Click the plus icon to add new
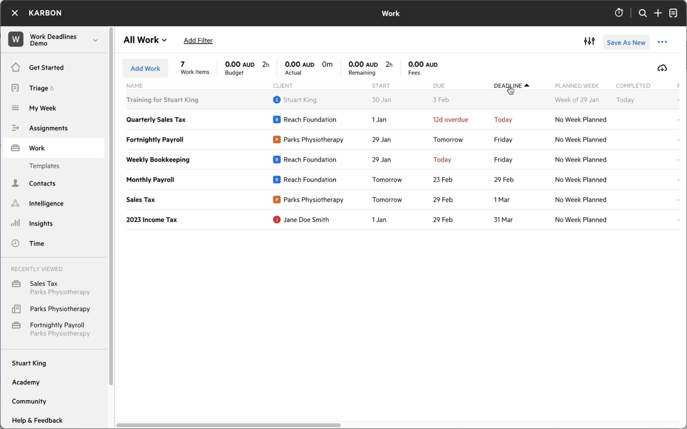687x429 pixels. point(658,13)
